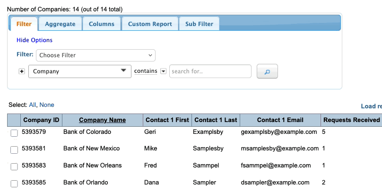Click in the search for text field
382x193 pixels.
210,71
